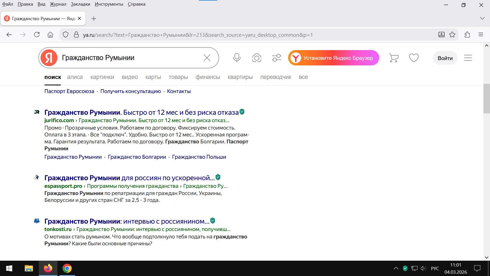Open image search camera icon
Screen dimensions: 490x276
[256, 58]
